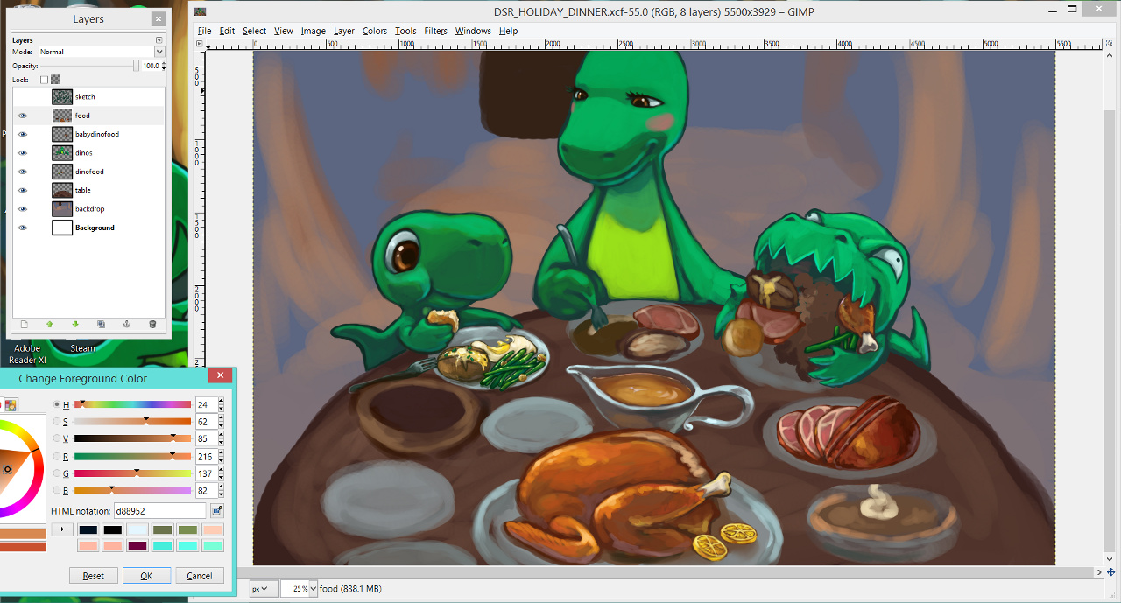This screenshot has height=603, width=1121.
Task: Select the V value radio button
Action: pyautogui.click(x=57, y=438)
